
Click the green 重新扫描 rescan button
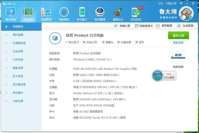click(x=178, y=35)
